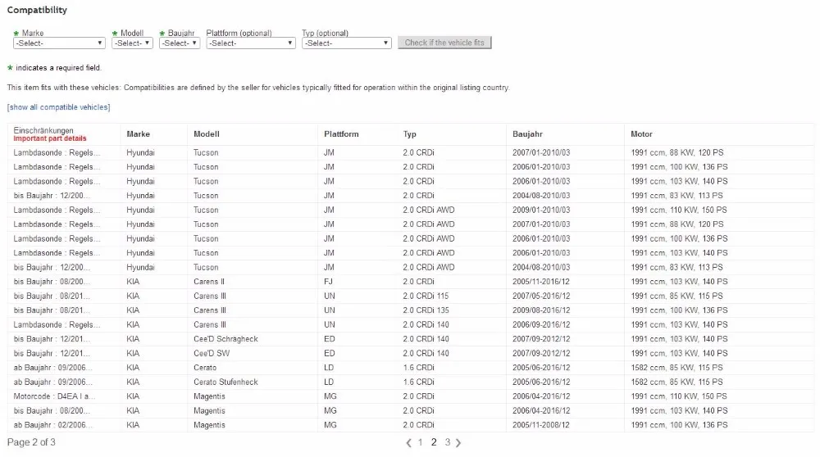The width and height of the screenshot is (820, 457).
Task: Go to next page with right chevron
Action: tap(458, 443)
